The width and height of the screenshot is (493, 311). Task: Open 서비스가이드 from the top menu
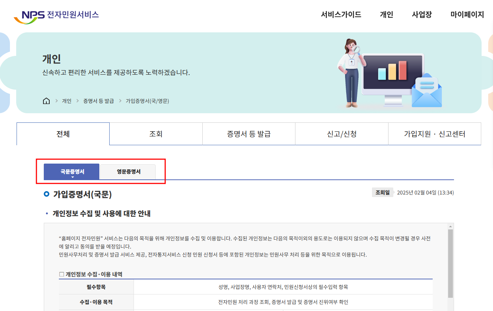click(341, 15)
